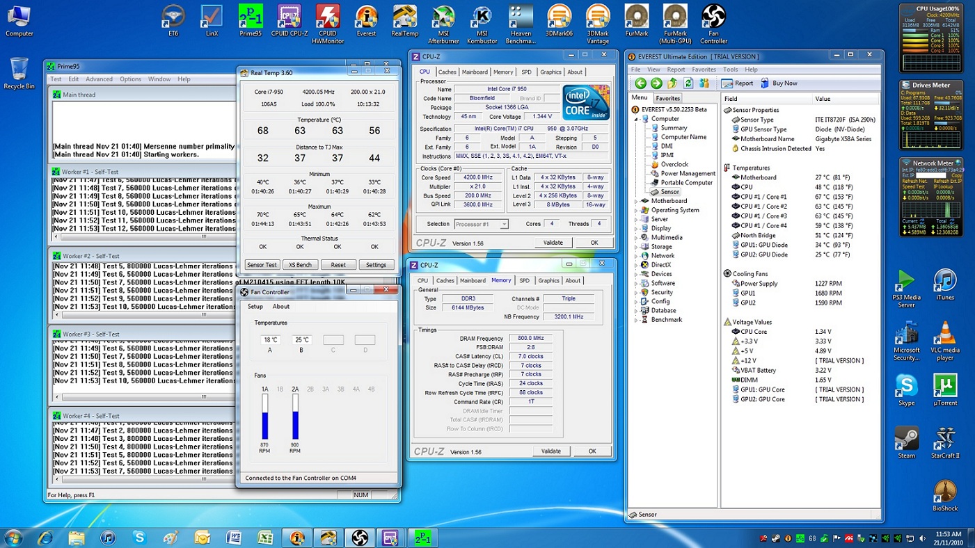Click XS Bench button in Real Temp
Screen dimensions: 975x548
300,265
